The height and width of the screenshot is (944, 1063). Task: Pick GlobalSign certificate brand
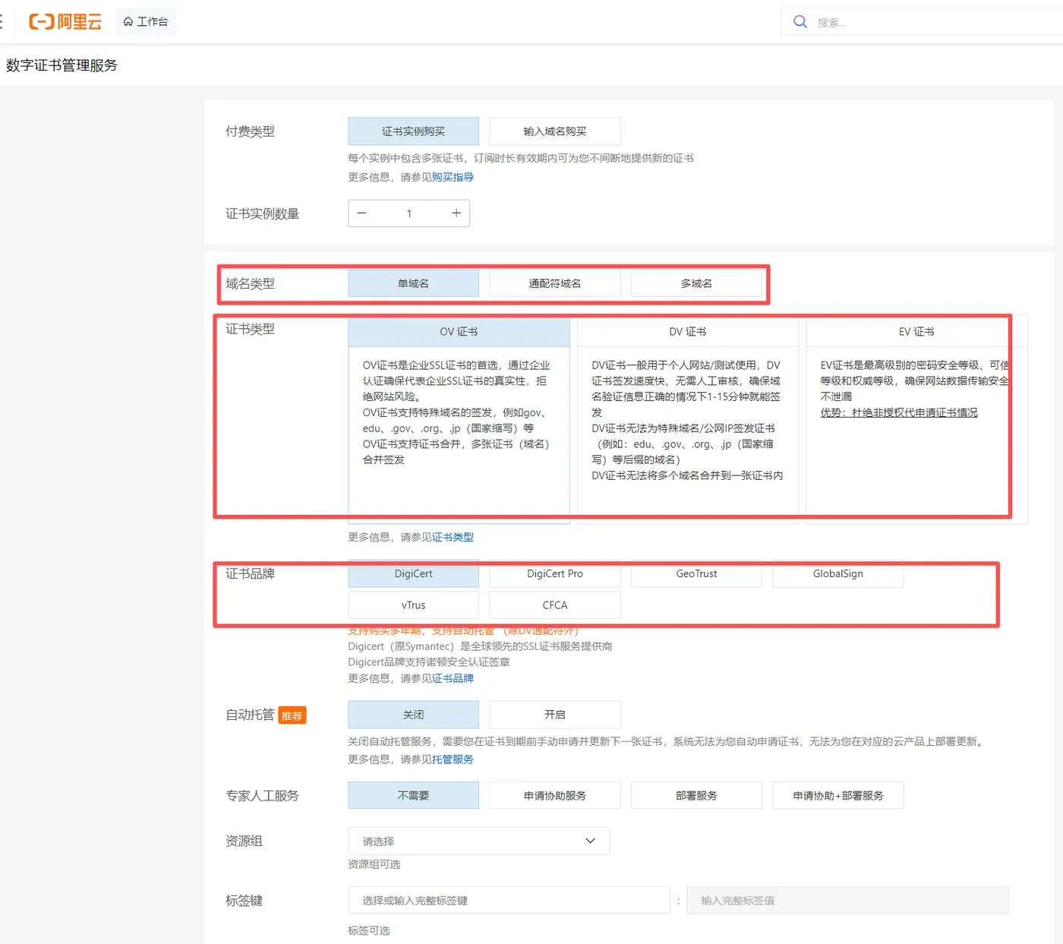tap(838, 573)
